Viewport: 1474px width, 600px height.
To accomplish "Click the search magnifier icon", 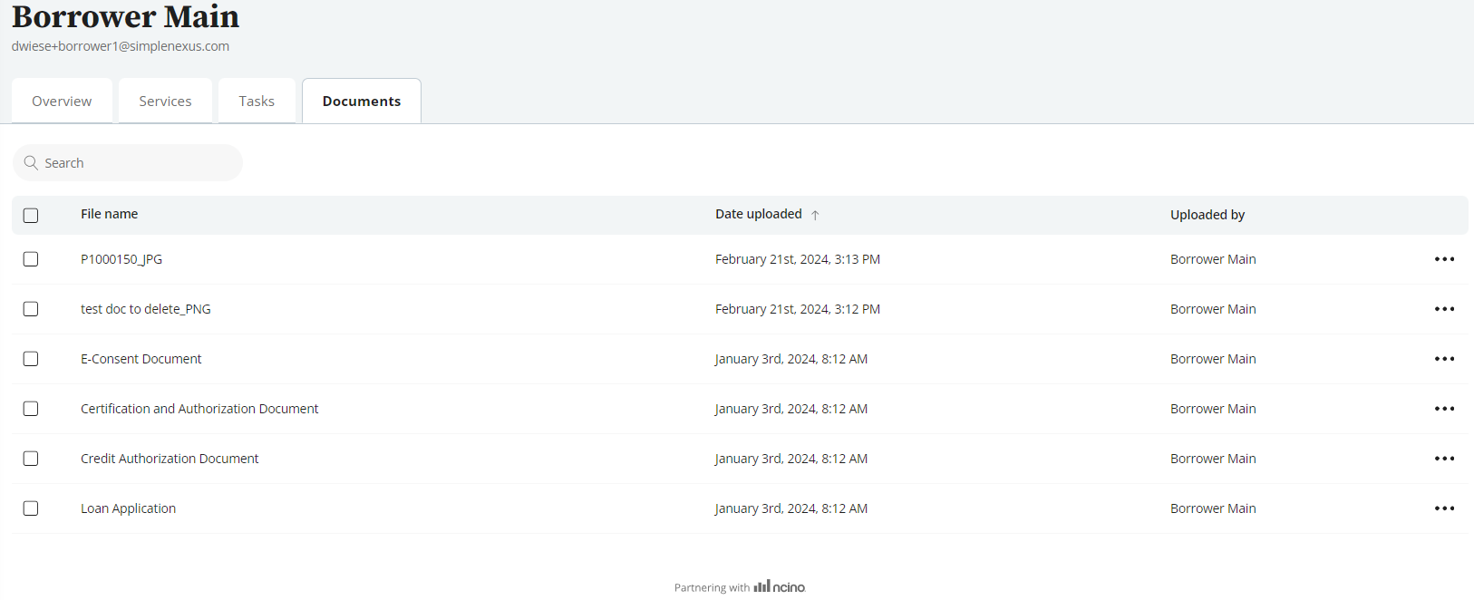I will [x=31, y=163].
